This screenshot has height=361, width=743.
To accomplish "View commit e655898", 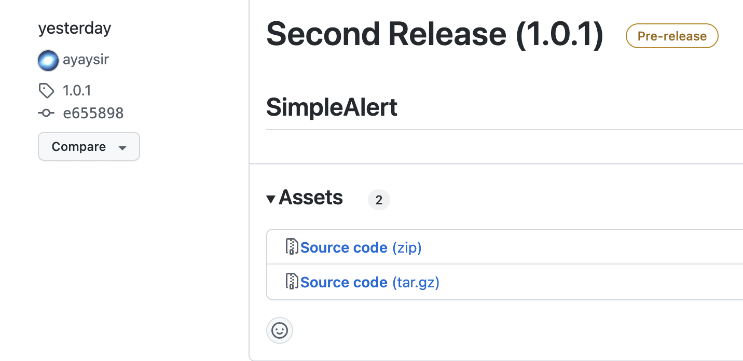I will coord(93,113).
